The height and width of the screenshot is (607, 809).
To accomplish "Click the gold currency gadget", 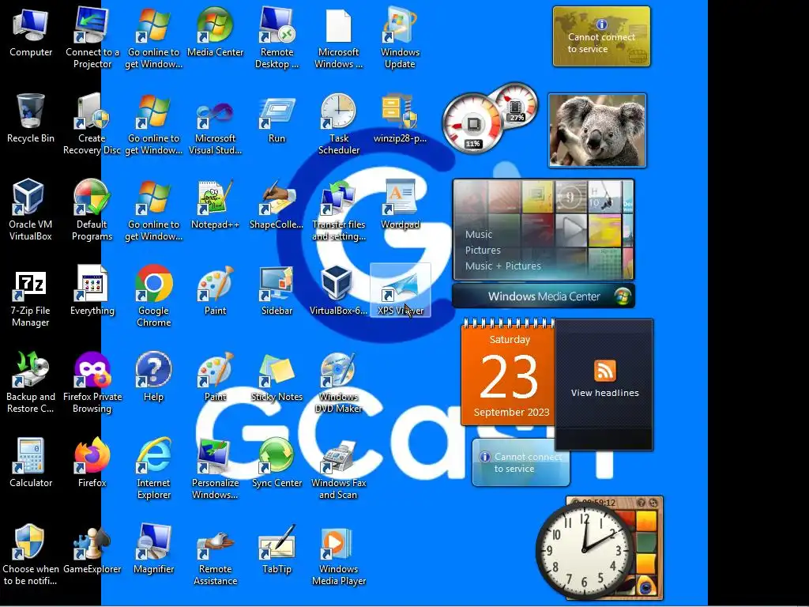I will coord(601,36).
